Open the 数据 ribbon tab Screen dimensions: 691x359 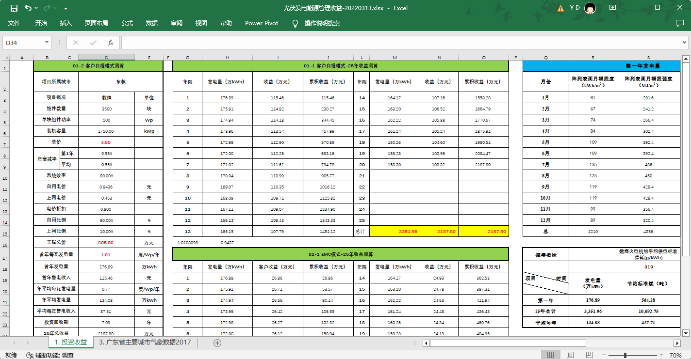152,23
